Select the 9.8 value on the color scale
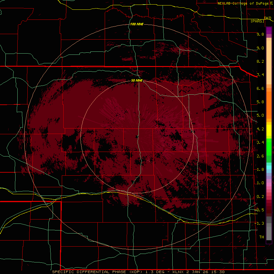The image size is (274, 274). click(260, 34)
